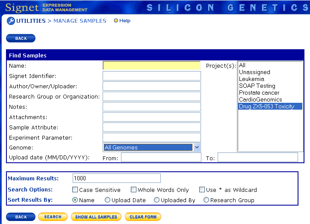310x224 pixels.
Task: Click the Maximum Results input field
Action: (116, 178)
